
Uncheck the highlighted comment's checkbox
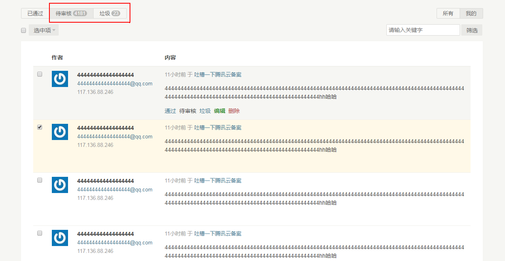(x=39, y=127)
